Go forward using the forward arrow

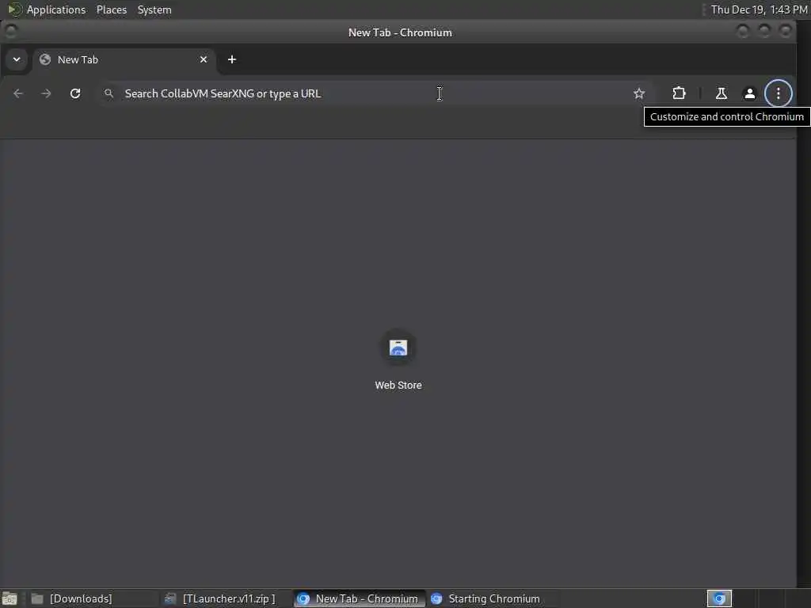tap(46, 93)
